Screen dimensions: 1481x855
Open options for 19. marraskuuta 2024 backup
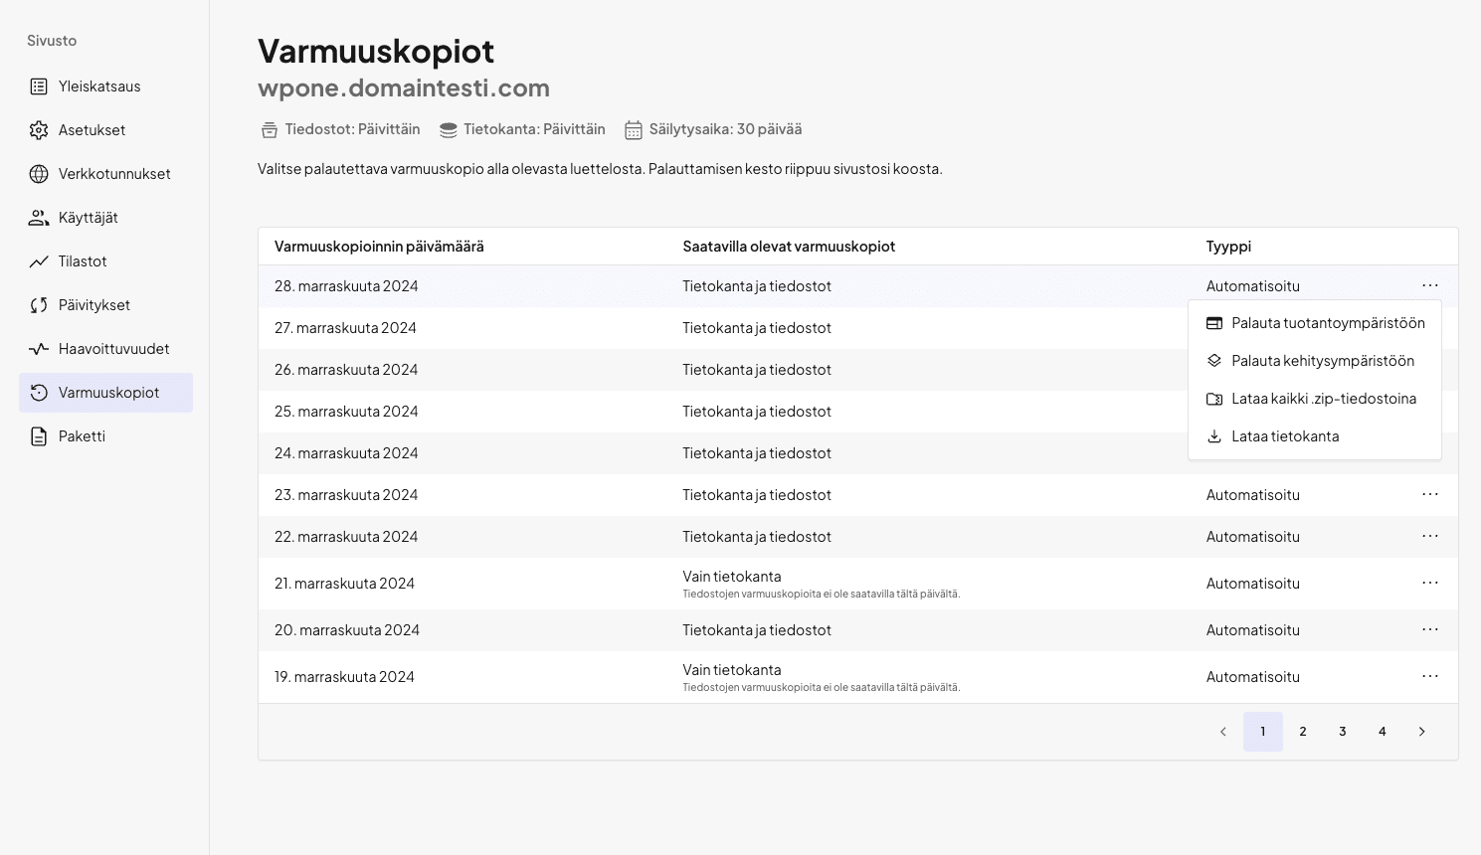tap(1429, 676)
